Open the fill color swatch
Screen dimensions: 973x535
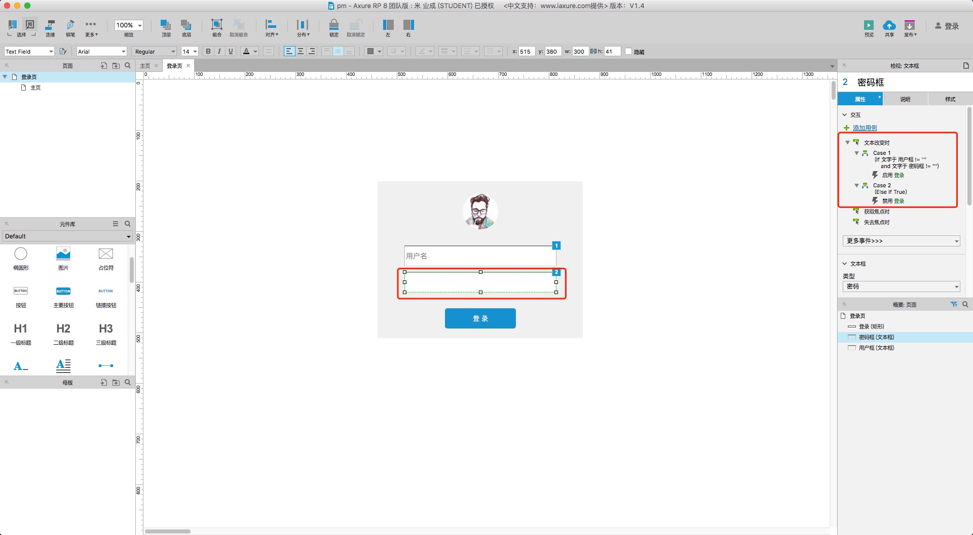pyautogui.click(x=373, y=51)
